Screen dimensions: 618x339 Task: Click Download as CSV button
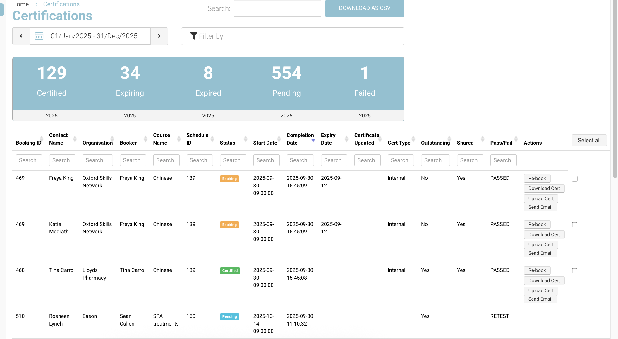click(365, 8)
